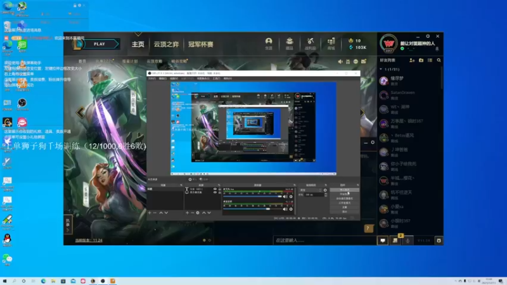
Task: Click the mail envelope icon in League sub-bar
Action: 364,61
